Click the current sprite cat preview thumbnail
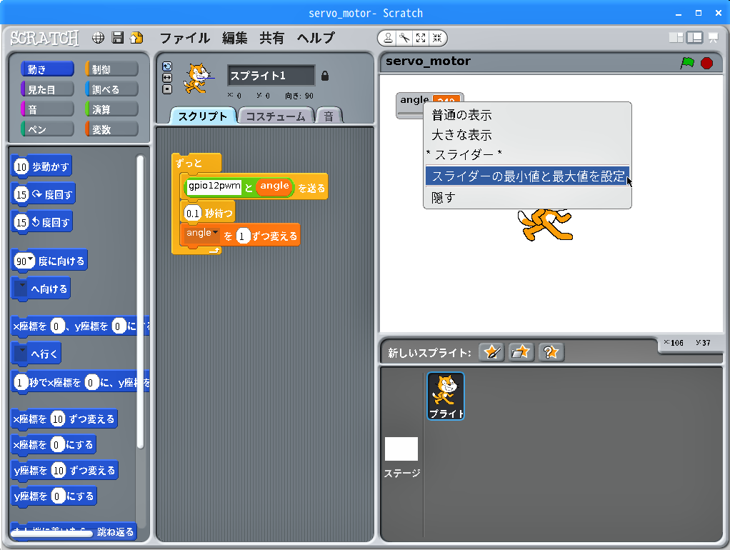Viewport: 730px width, 550px height. pyautogui.click(x=199, y=79)
